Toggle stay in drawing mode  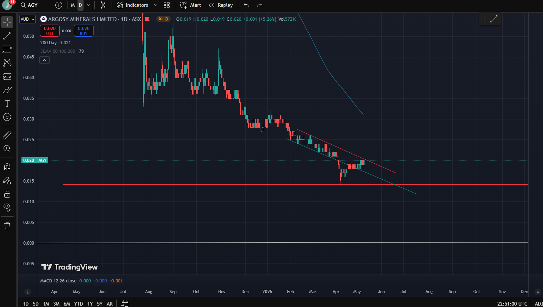tap(7, 180)
